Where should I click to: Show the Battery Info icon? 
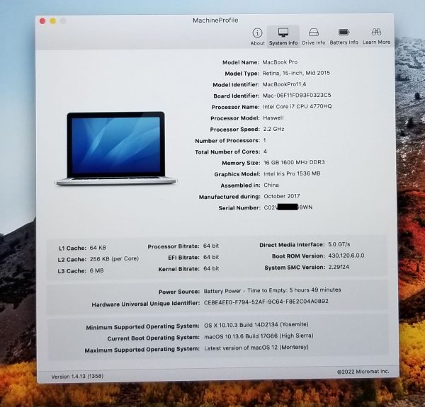[x=344, y=34]
